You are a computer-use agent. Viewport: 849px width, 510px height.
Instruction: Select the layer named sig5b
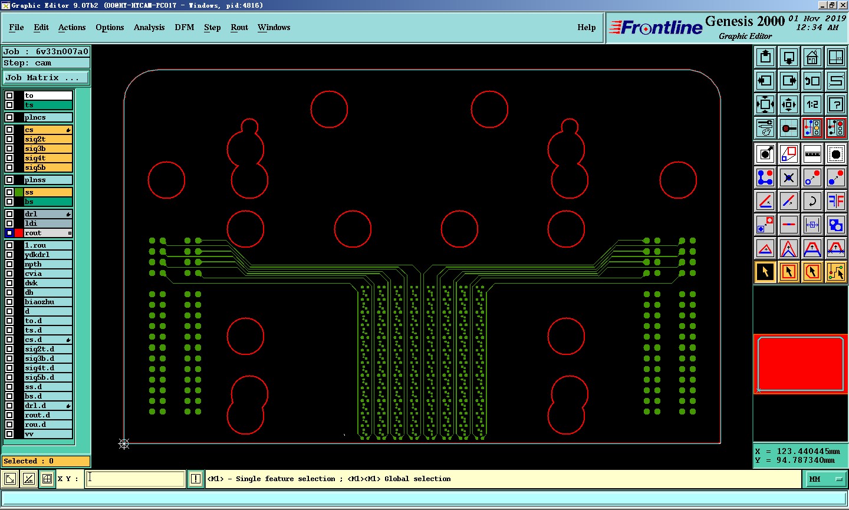click(x=48, y=167)
